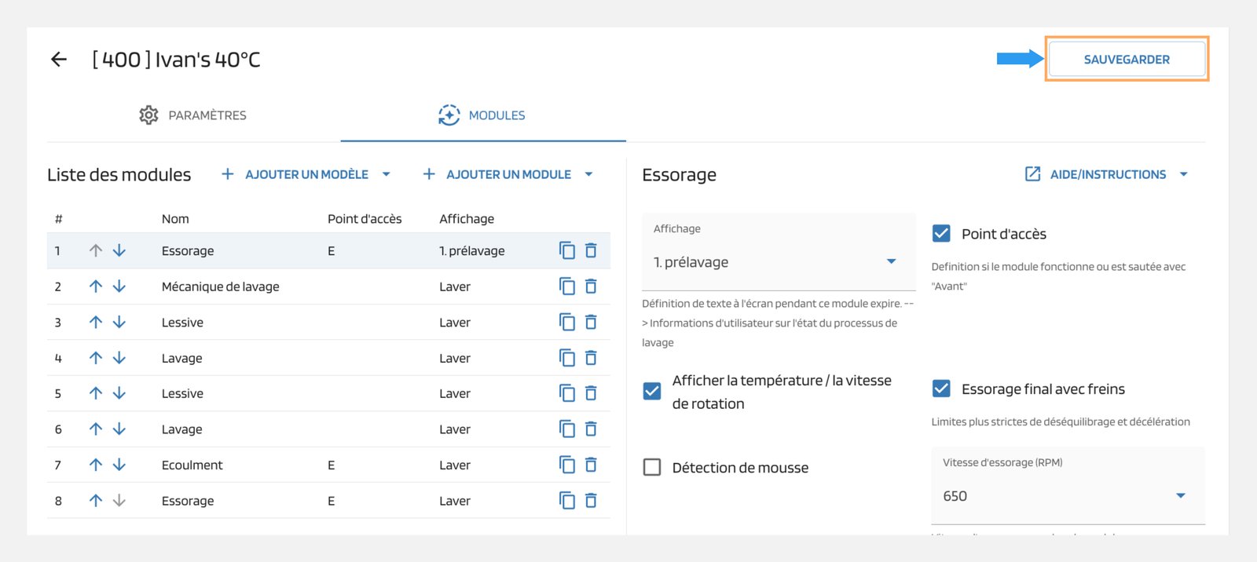
Task: Move row 4 Lavage module down
Action: coord(119,358)
